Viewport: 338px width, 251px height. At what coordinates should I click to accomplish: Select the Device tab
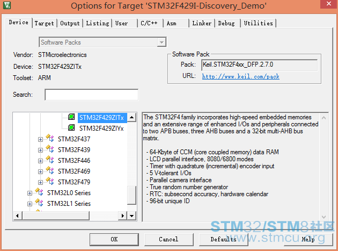19,23
